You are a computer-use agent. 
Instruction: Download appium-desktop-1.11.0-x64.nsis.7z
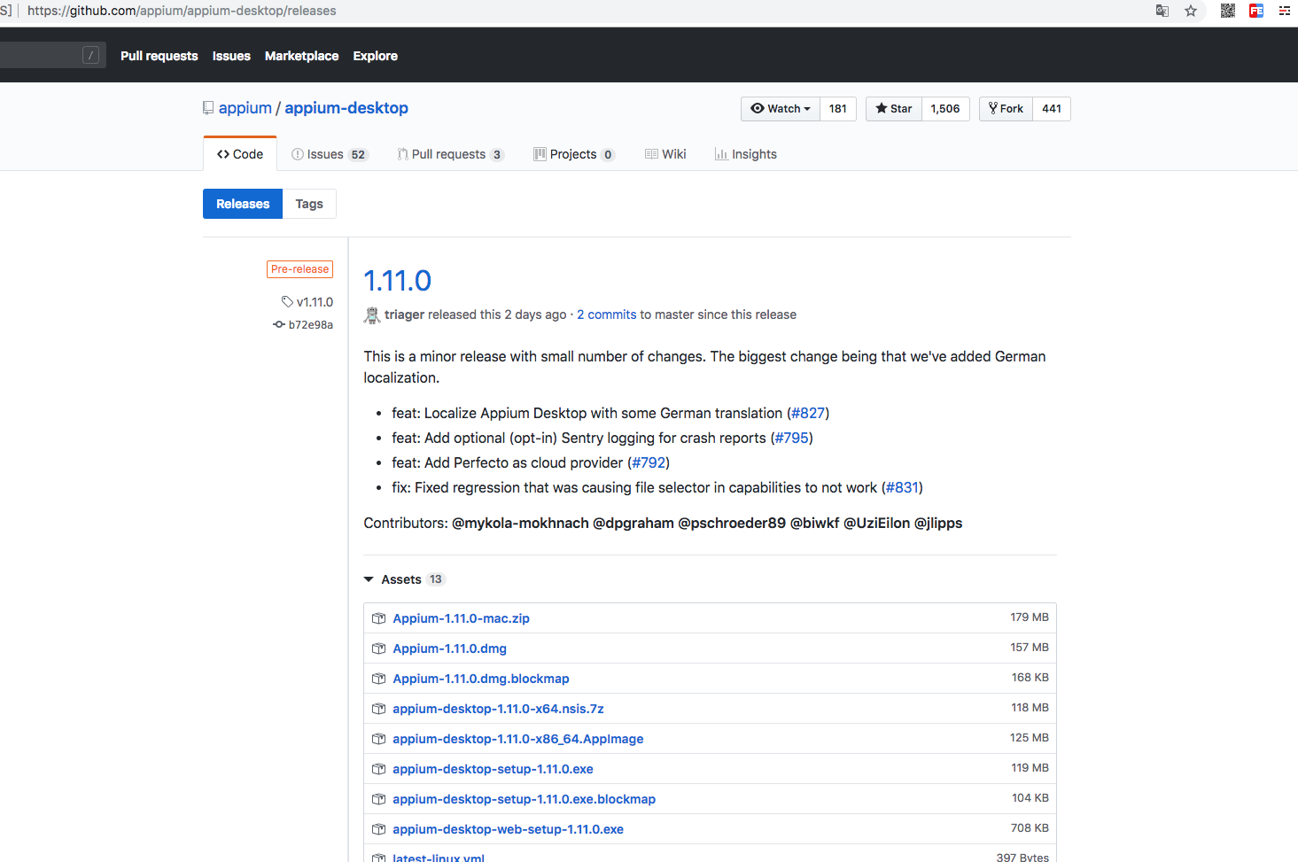(498, 709)
